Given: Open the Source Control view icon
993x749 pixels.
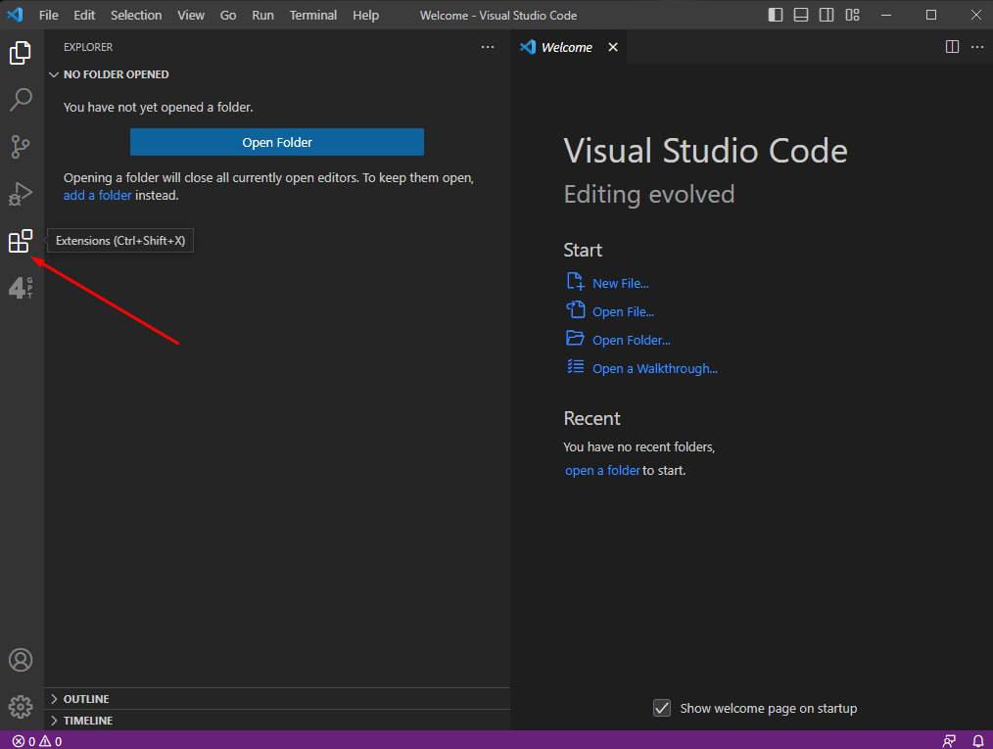Looking at the screenshot, I should point(21,146).
